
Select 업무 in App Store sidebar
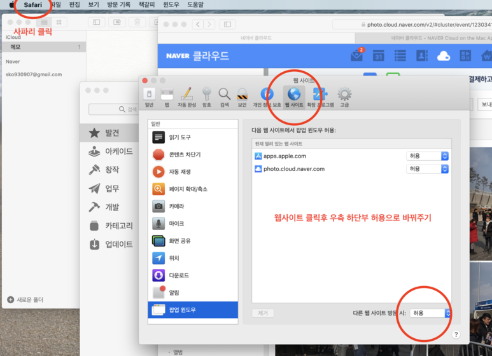(x=109, y=188)
